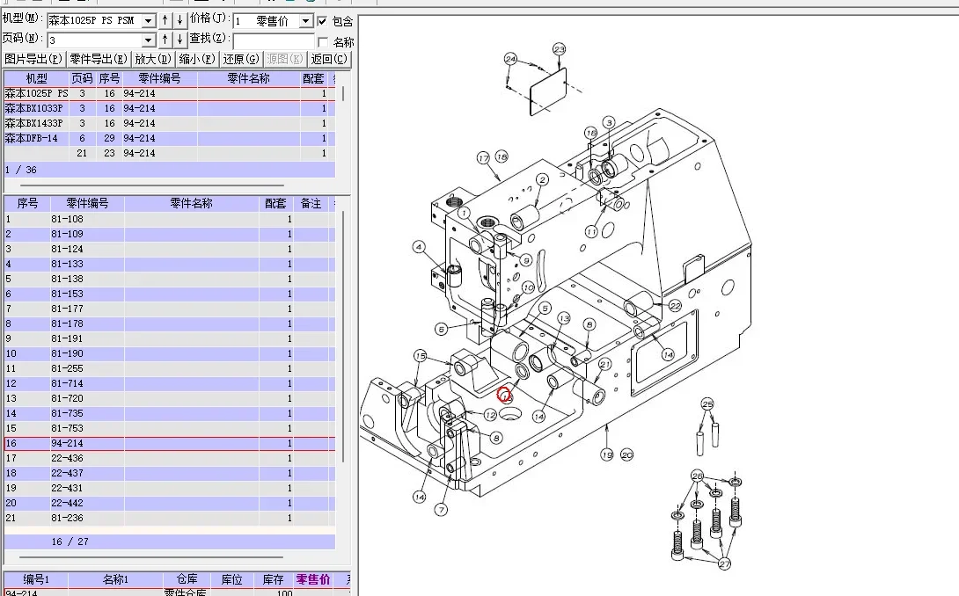This screenshot has height=596, width=959.
Task: Click the 零件编号 header in upper table
Action: click(x=159, y=79)
